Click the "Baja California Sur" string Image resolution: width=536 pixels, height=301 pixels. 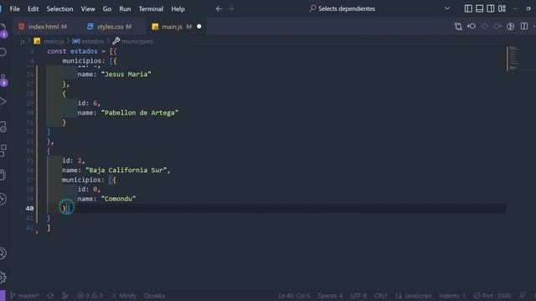coord(126,170)
